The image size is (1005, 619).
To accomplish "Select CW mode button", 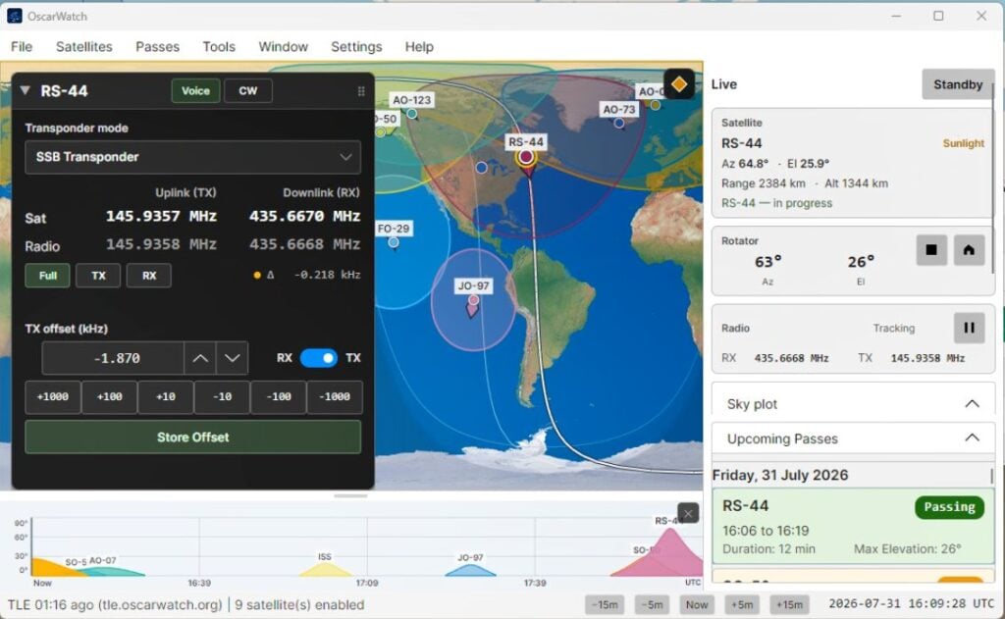I will click(x=248, y=90).
